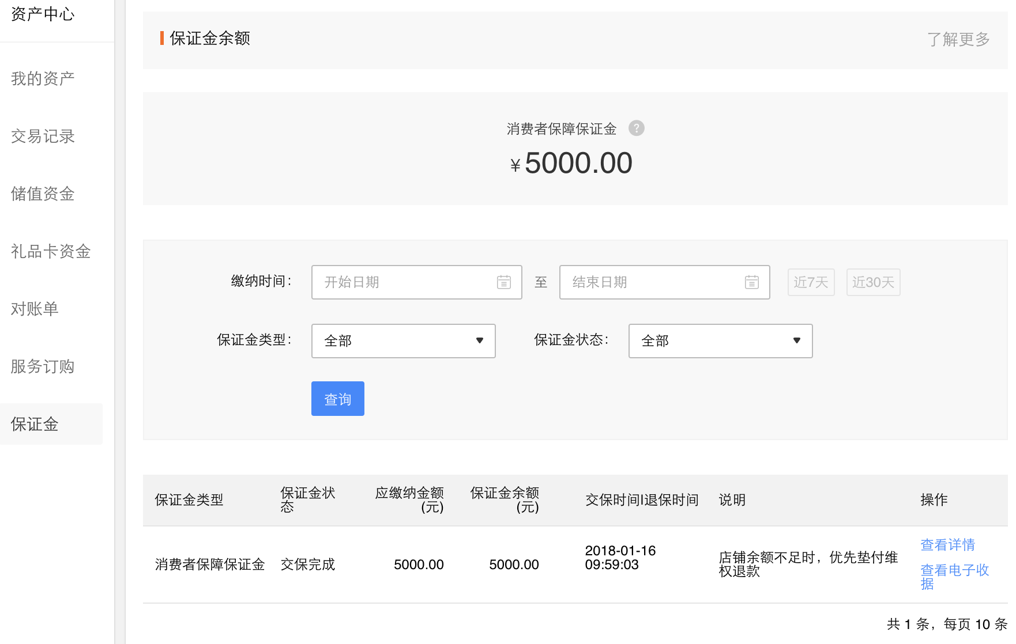
Task: Open 了解更多 link
Action: pos(958,39)
